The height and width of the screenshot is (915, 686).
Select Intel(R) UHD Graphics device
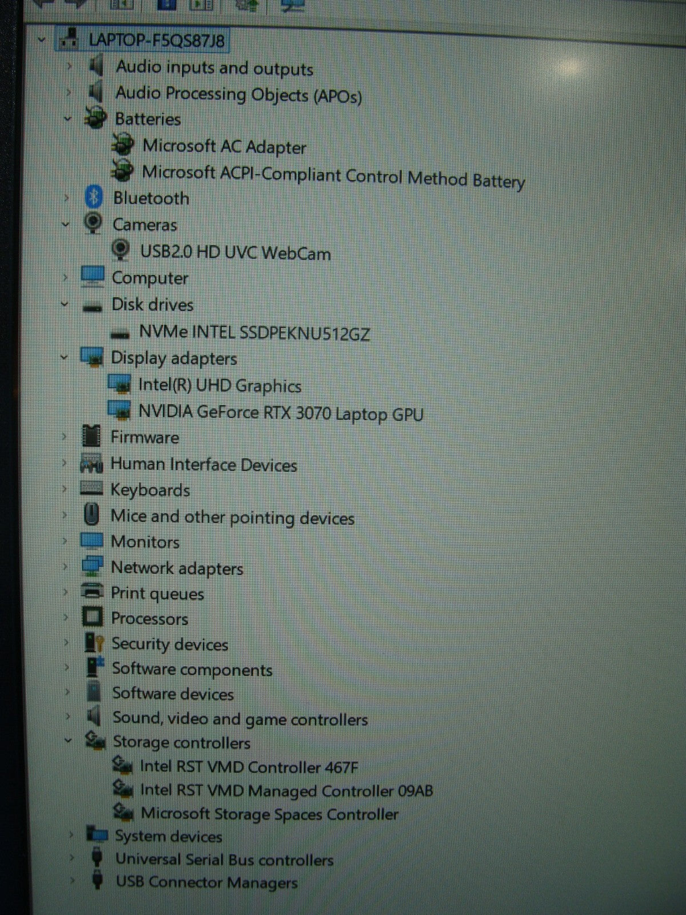[x=220, y=385]
